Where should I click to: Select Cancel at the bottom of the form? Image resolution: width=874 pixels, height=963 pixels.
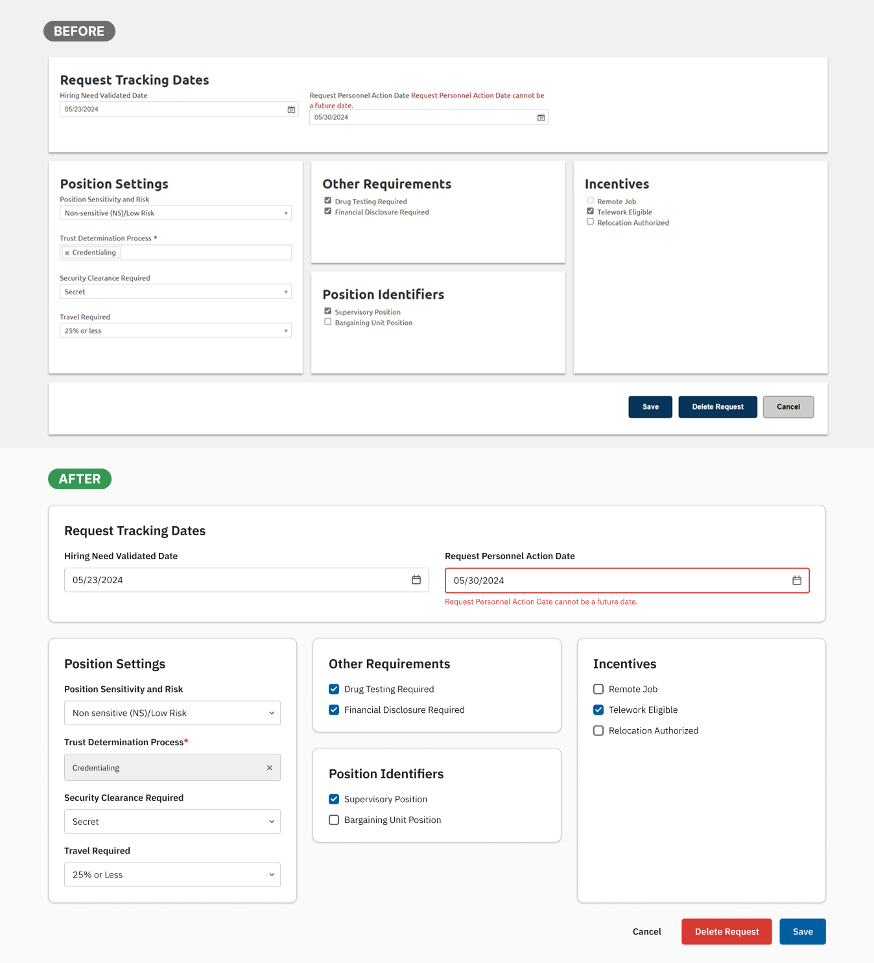tap(646, 931)
